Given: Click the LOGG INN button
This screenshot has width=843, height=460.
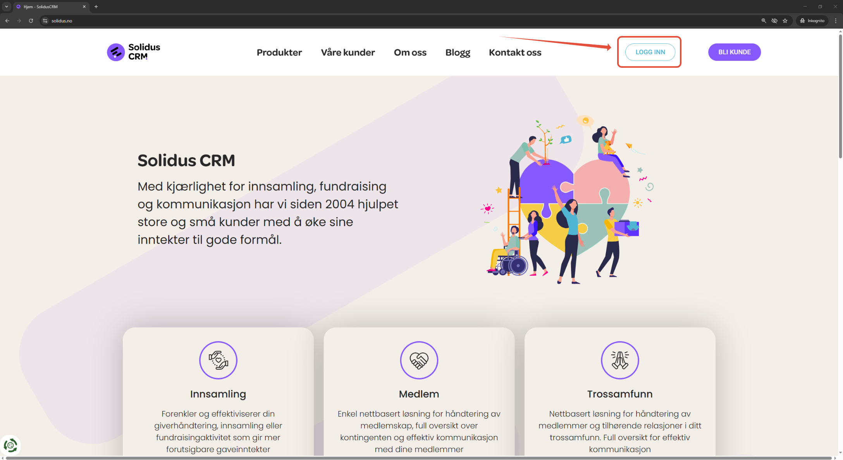Looking at the screenshot, I should click(650, 52).
